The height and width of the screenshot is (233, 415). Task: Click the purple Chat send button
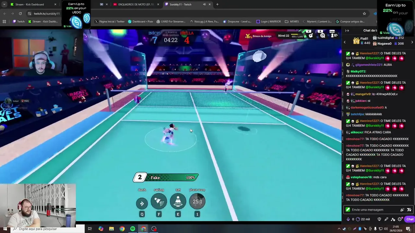click(410, 219)
